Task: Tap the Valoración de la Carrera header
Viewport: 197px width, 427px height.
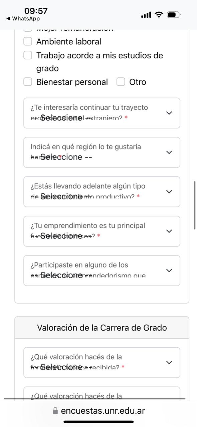Action: point(102,328)
